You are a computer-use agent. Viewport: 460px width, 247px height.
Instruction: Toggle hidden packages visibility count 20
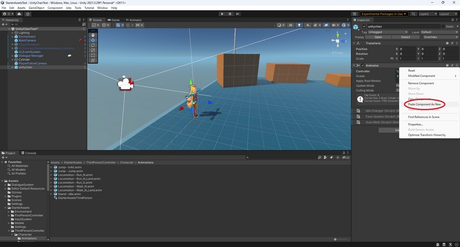(x=346, y=157)
